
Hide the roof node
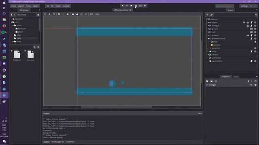[255, 32]
